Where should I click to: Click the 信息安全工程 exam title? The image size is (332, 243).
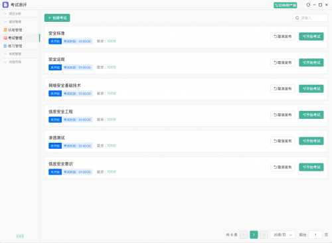pyautogui.click(x=60, y=112)
